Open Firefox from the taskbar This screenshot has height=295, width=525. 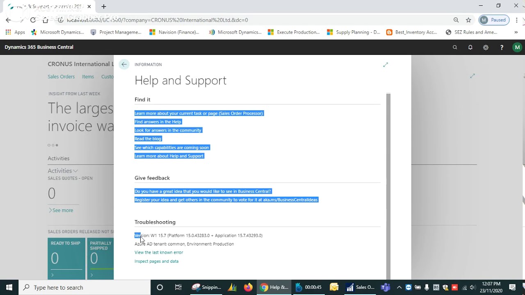248,287
